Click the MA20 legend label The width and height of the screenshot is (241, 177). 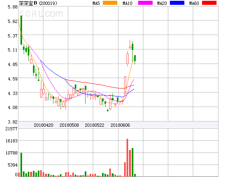tap(162, 3)
